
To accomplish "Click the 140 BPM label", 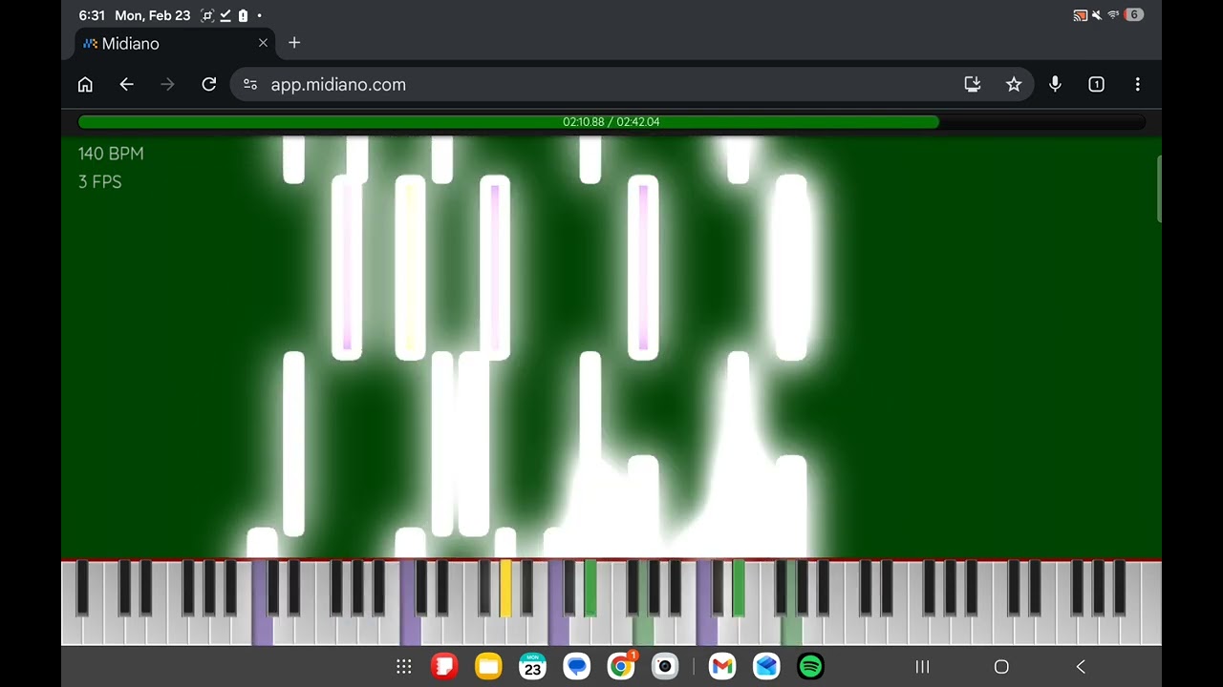I will (111, 154).
